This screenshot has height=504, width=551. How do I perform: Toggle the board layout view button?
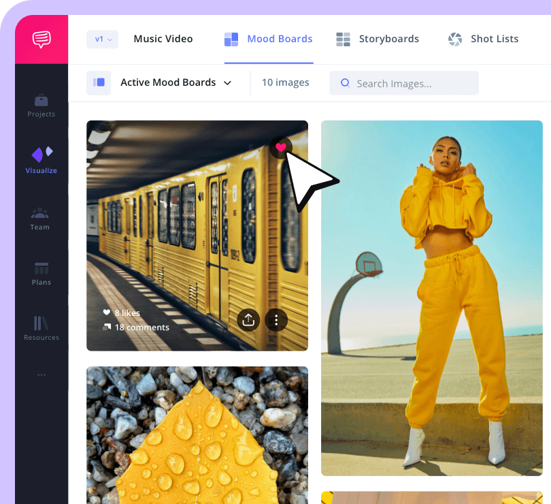pos(99,82)
